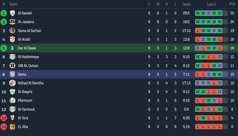The width and height of the screenshot is (238, 136).
Task: Open the Al Hashemeya team page
Action: [28, 57]
